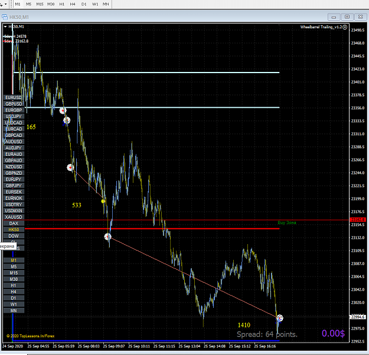Expand the HK50,M1 chart dropdown arrow
The image size is (369, 355).
(5, 27)
